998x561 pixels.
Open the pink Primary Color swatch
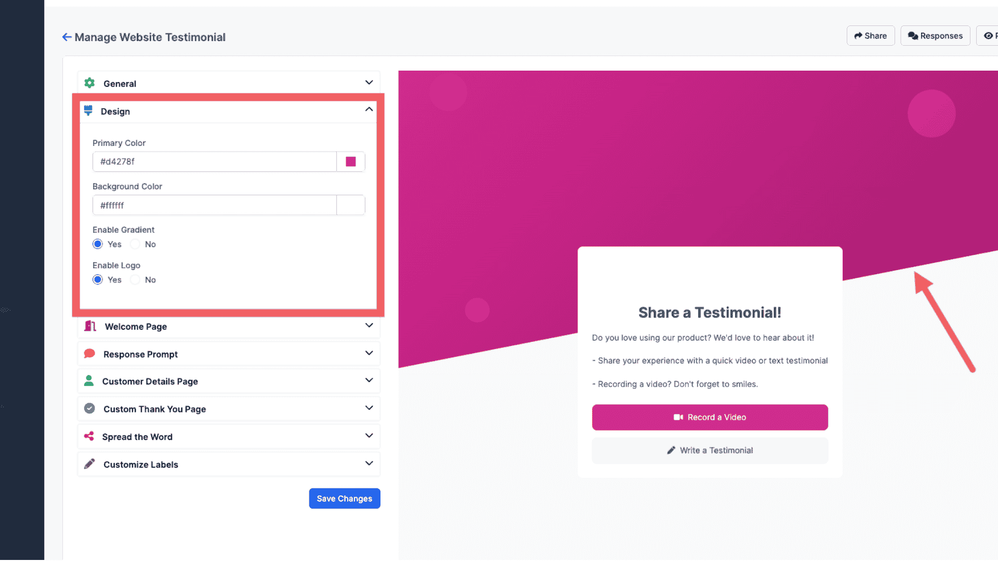pyautogui.click(x=351, y=162)
